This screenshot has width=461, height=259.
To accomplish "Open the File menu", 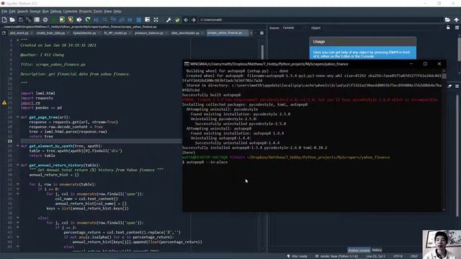I will pyautogui.click(x=4, y=12).
